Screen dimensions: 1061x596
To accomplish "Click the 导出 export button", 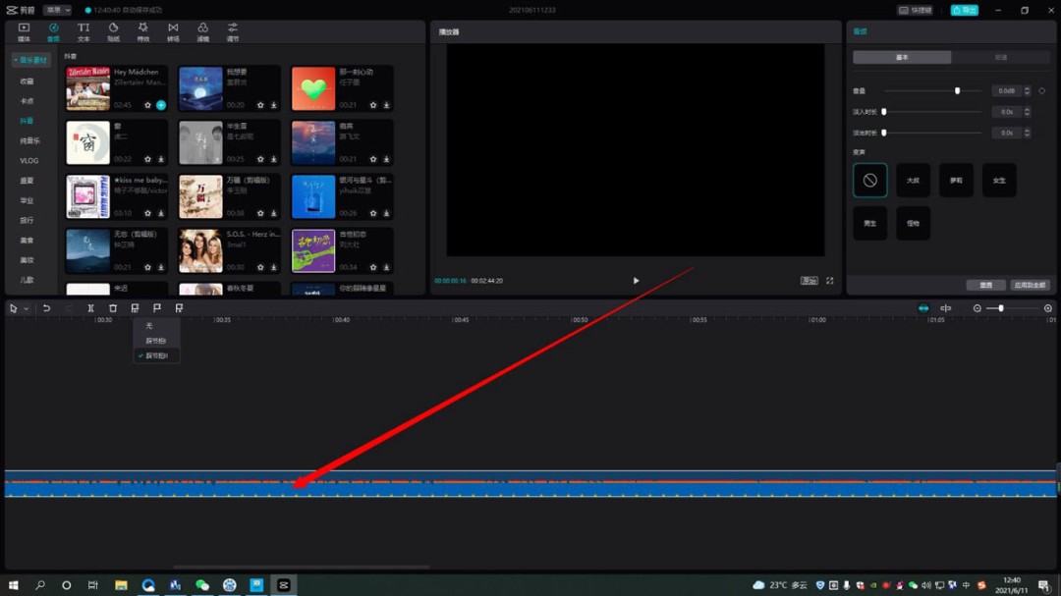I will click(964, 10).
